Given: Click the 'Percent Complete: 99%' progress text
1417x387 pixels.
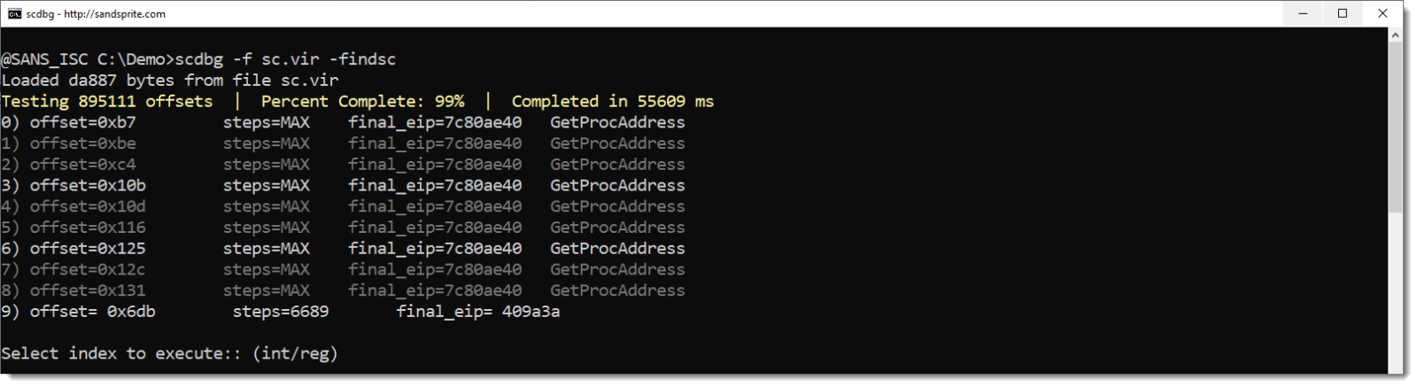Looking at the screenshot, I should pyautogui.click(x=362, y=102).
